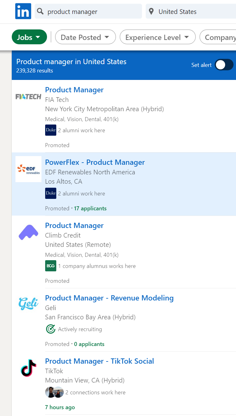Open PowerFlex - Product Manager job
The height and width of the screenshot is (416, 236).
coord(95,162)
